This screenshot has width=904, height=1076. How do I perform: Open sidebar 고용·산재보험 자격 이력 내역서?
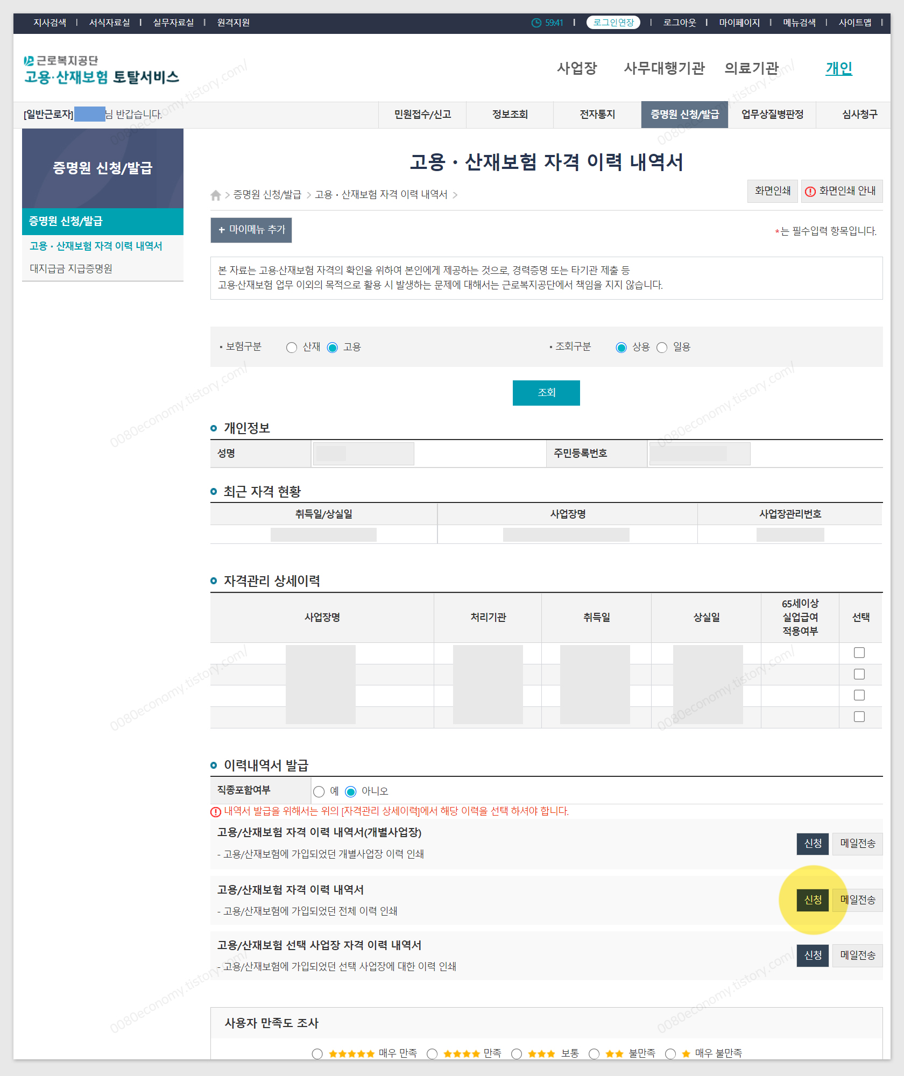click(x=96, y=246)
